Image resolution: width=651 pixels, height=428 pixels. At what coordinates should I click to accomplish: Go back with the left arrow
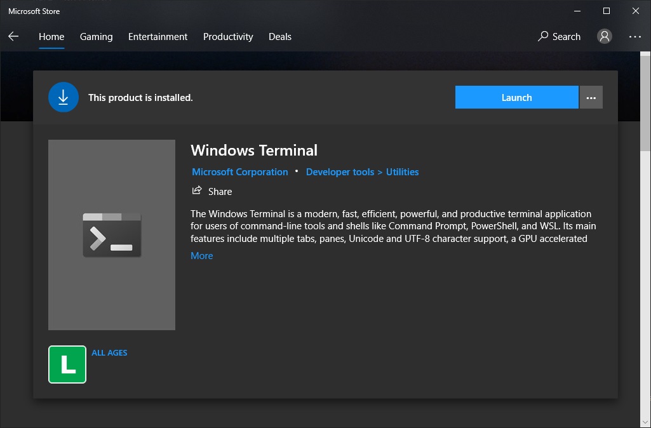pos(13,37)
